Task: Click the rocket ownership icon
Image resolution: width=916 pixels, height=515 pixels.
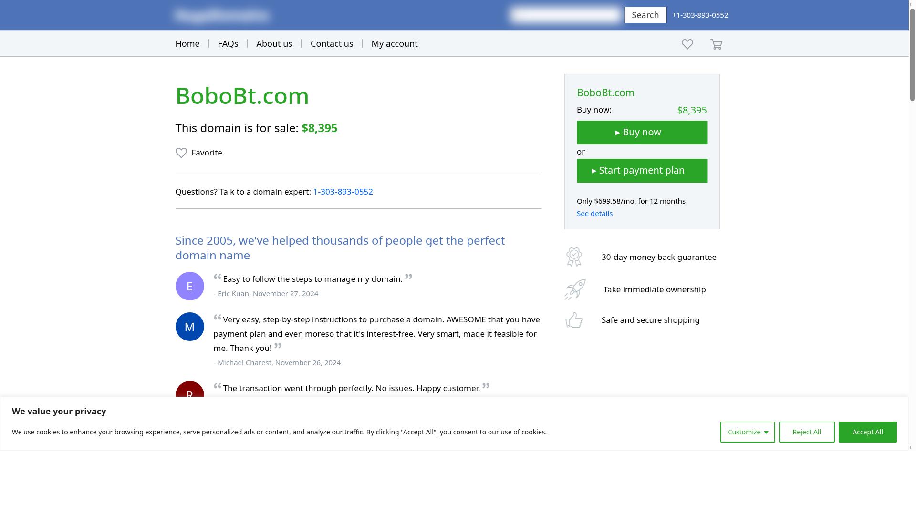Action: coord(574,289)
